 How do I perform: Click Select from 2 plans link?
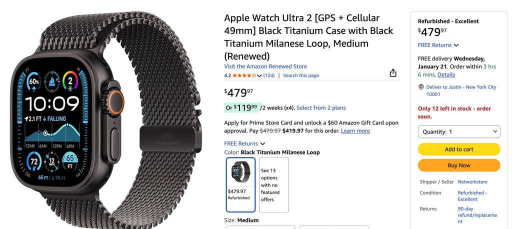click(x=321, y=108)
